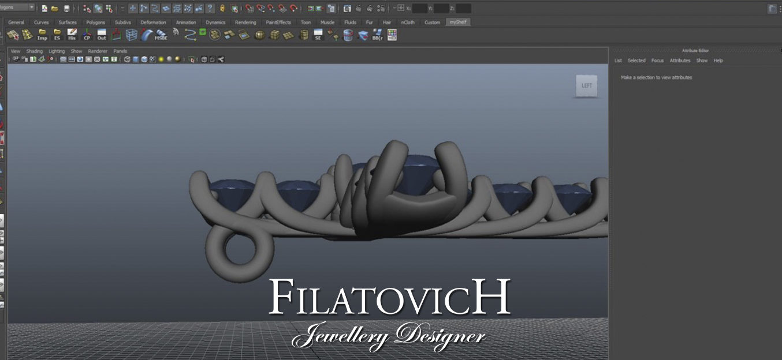
Task: Click the blue trash-bin cylinder shelf icon
Action: pyautogui.click(x=347, y=35)
